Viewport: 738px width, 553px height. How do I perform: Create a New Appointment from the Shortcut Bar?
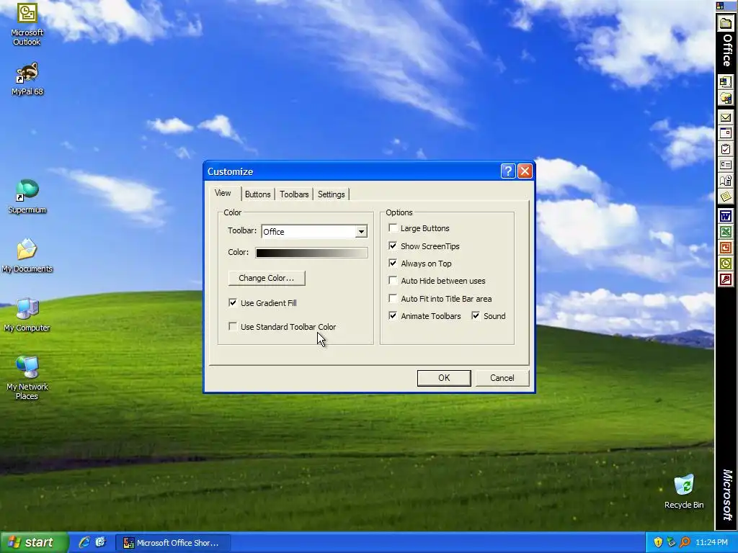(726, 133)
